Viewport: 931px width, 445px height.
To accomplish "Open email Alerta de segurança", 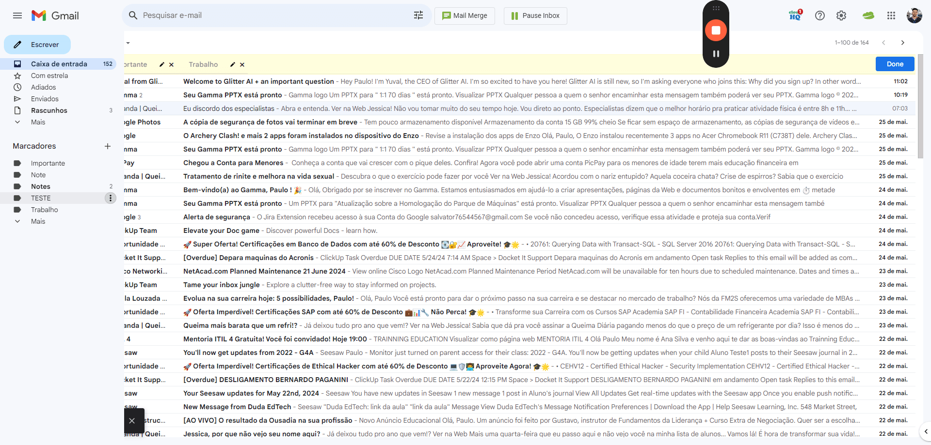I will (x=520, y=217).
